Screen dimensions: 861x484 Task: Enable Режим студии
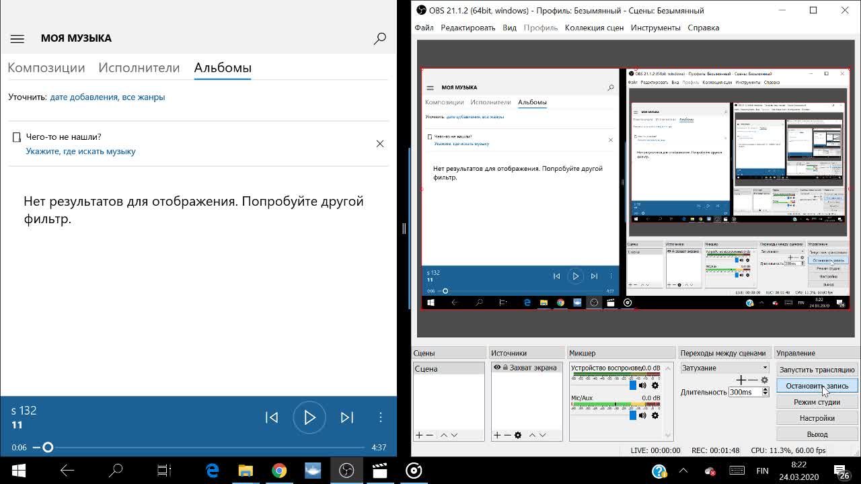pos(817,402)
